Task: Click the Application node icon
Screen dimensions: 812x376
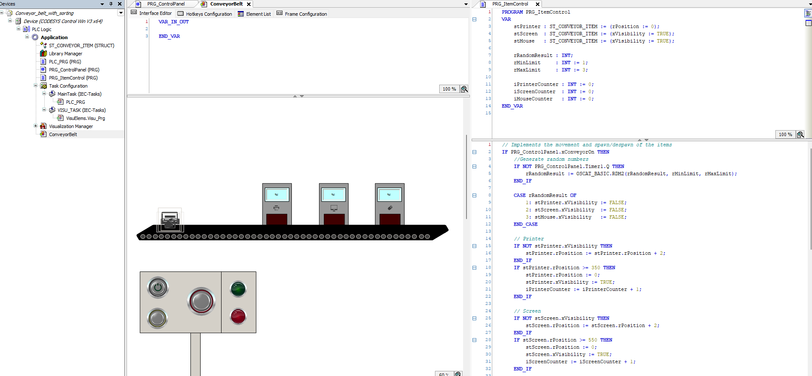Action: tap(35, 37)
